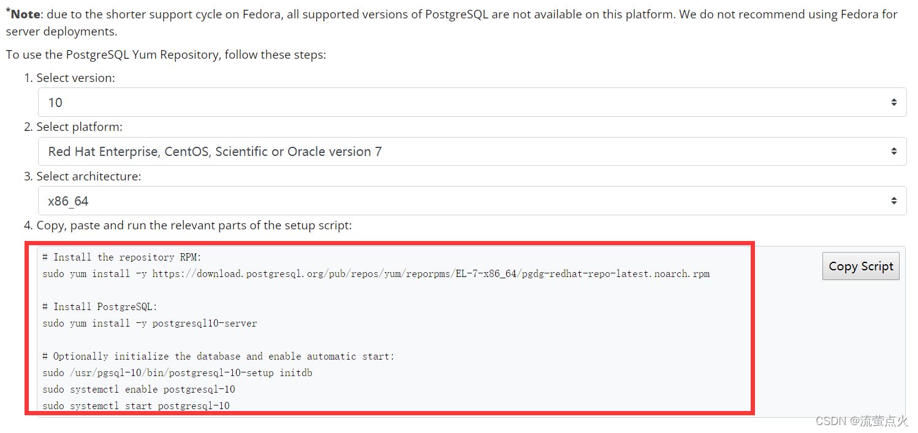Click the systemctl start postgresql-10 line
Screen dimensions: 918x433
(x=136, y=405)
